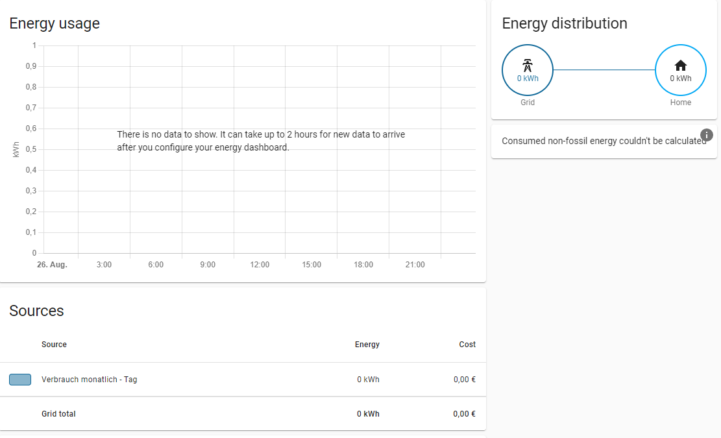Open the non-fossil energy info icon
Screen dimensions: 721x438
(x=707, y=135)
